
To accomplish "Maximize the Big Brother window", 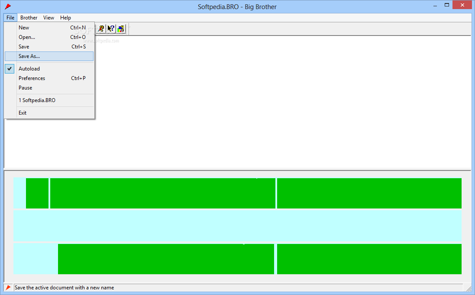I will click(x=447, y=5).
